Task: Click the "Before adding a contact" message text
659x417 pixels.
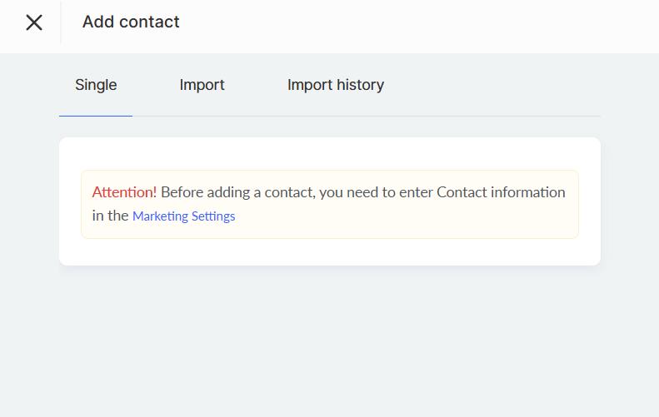Action: (250, 192)
